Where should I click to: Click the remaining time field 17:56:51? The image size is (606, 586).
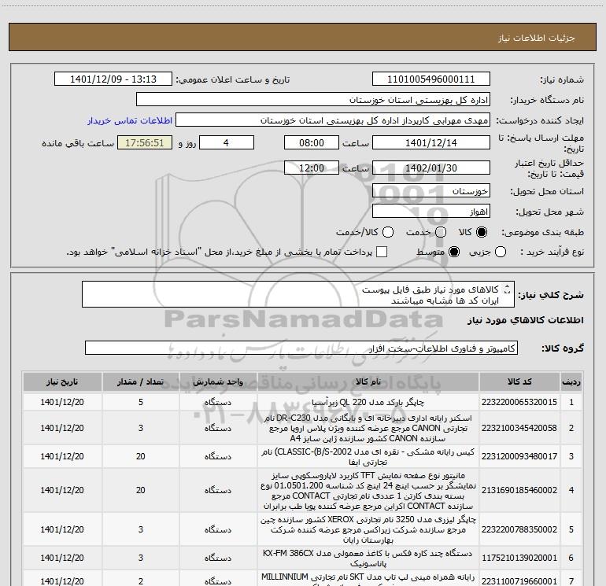(x=145, y=143)
